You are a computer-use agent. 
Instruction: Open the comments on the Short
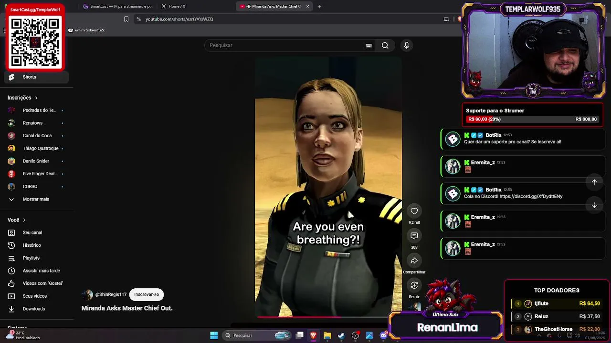[x=414, y=236]
